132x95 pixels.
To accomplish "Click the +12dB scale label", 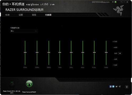I will pyautogui.click(x=115, y=42).
